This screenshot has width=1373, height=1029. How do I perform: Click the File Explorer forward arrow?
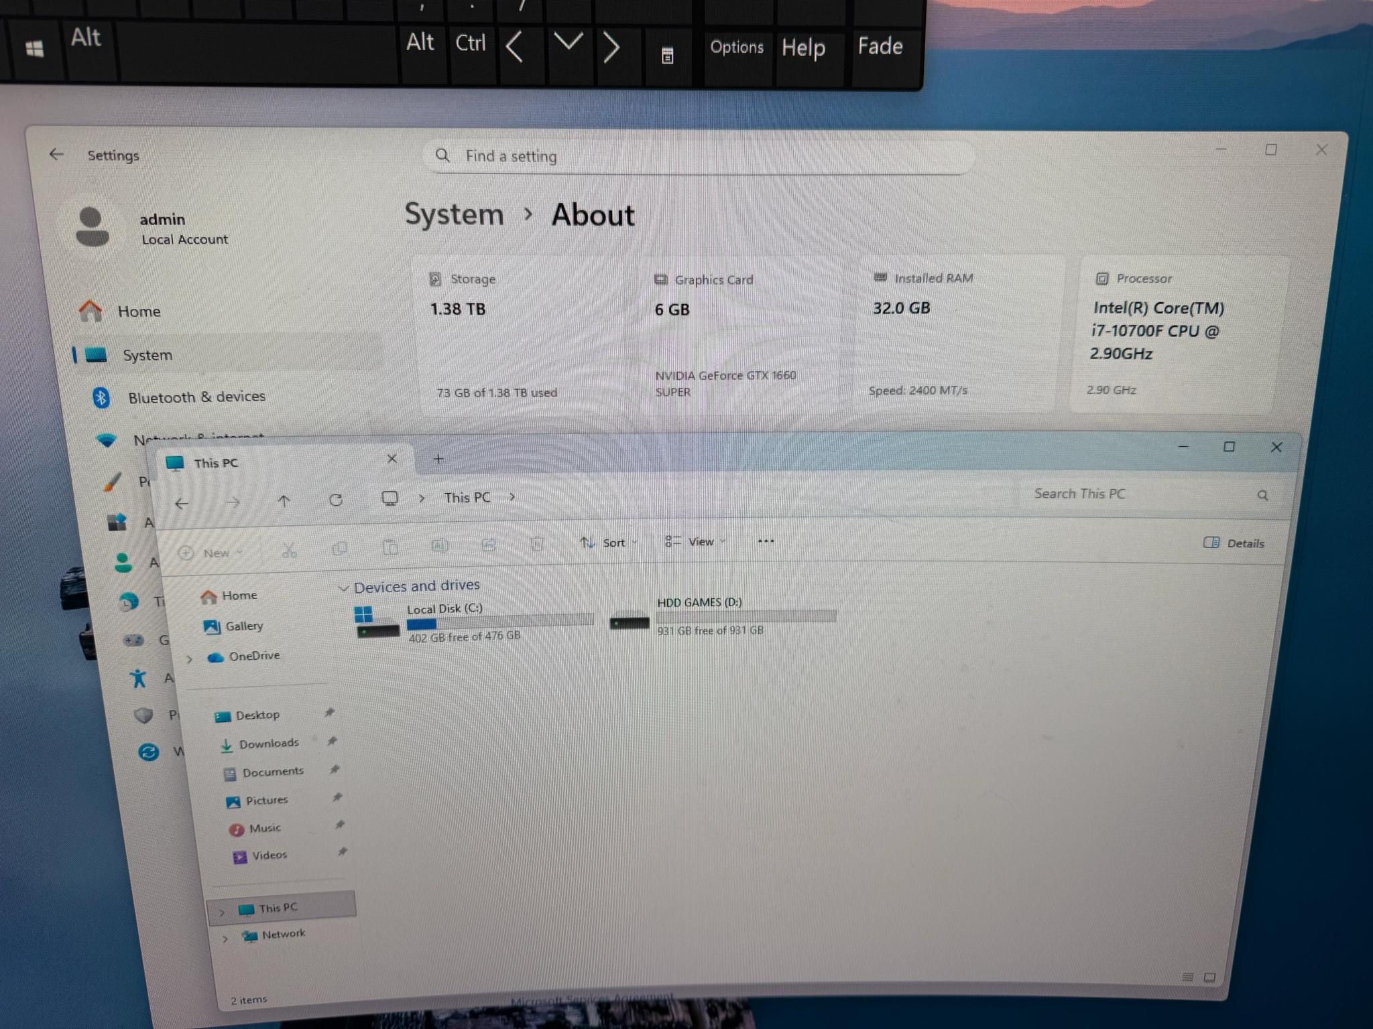233,502
